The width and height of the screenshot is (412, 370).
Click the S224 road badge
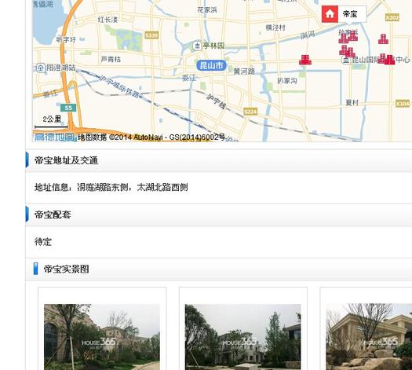click(x=250, y=112)
